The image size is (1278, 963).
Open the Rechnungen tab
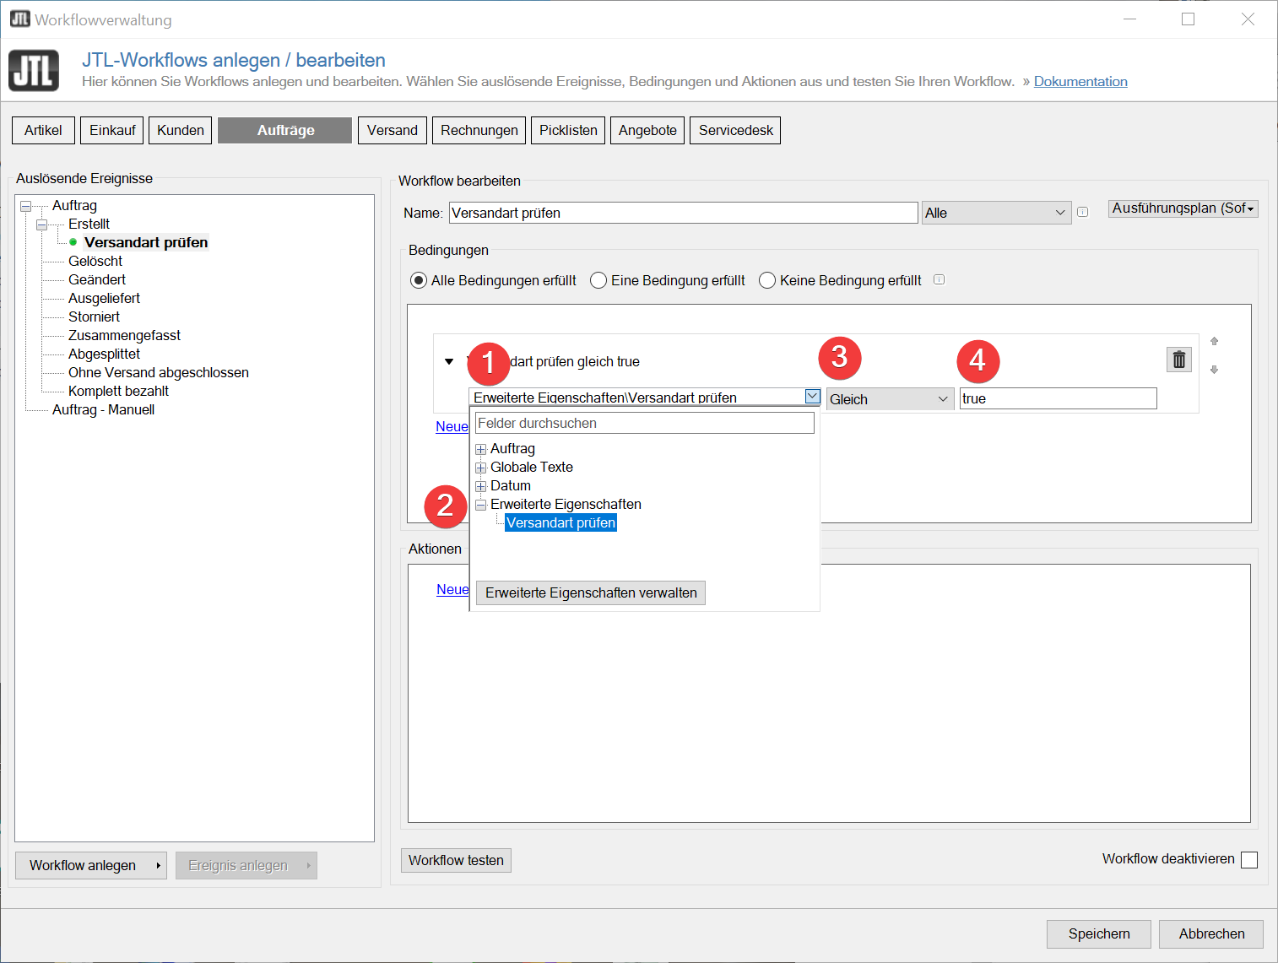point(479,130)
